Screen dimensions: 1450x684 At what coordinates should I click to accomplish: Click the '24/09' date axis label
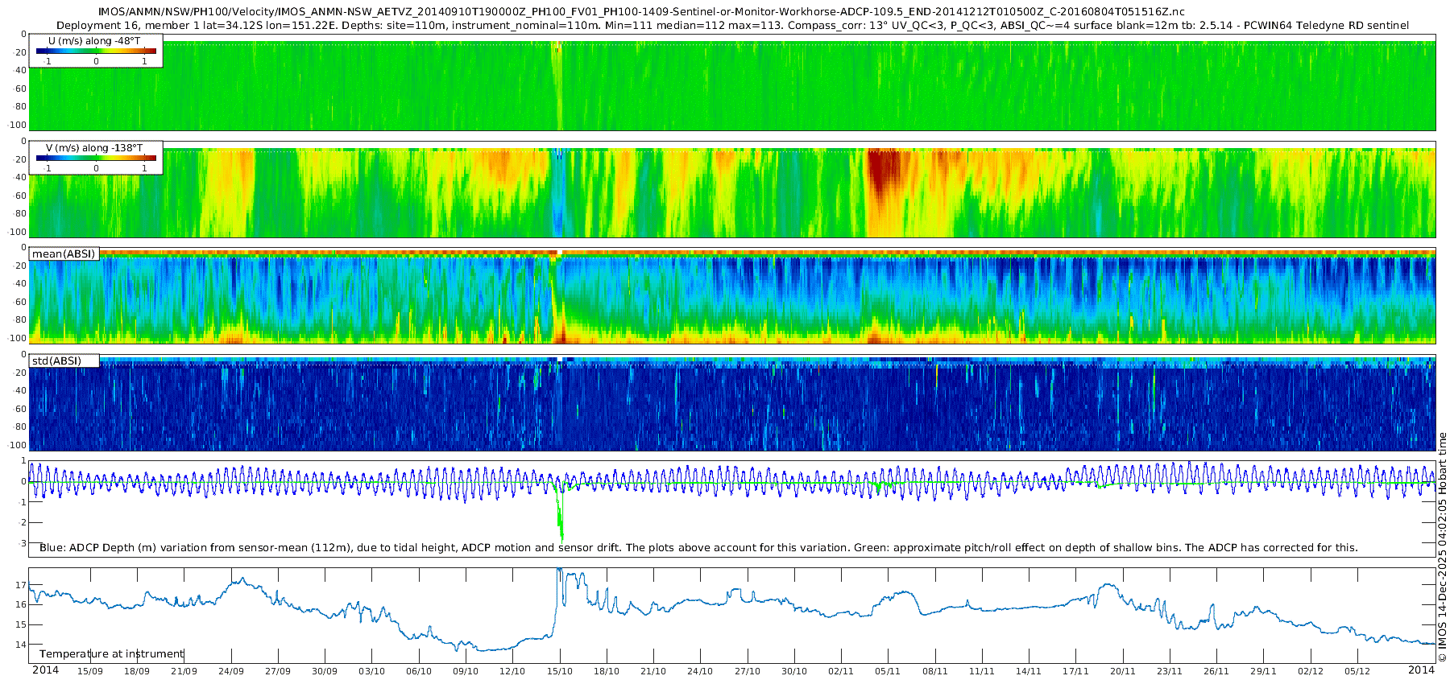pyautogui.click(x=231, y=671)
